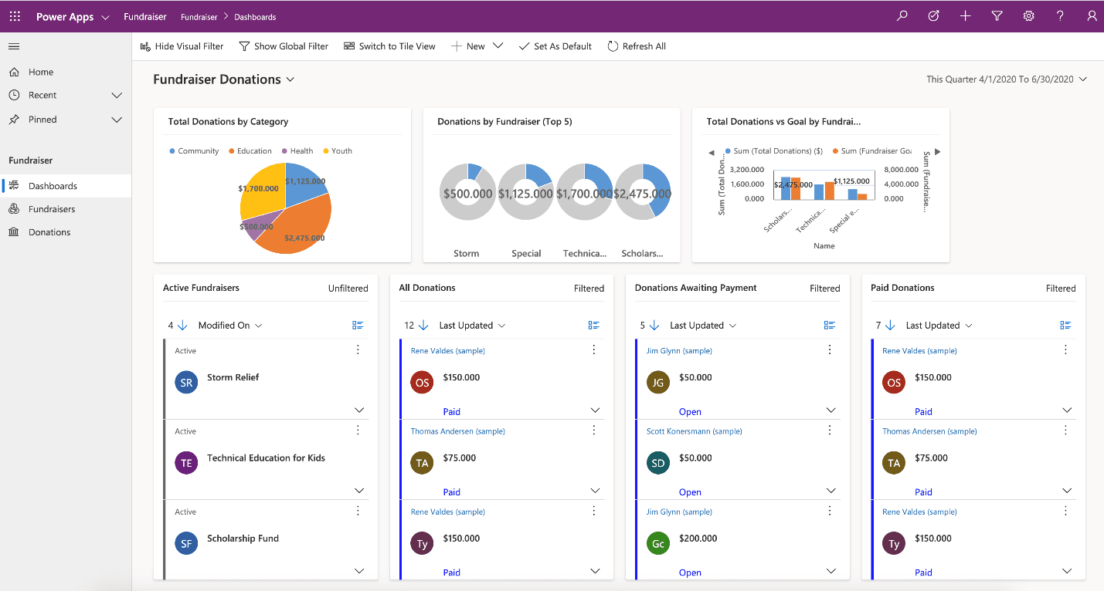Open the user account profile icon
The height and width of the screenshot is (591, 1104).
tap(1091, 16)
